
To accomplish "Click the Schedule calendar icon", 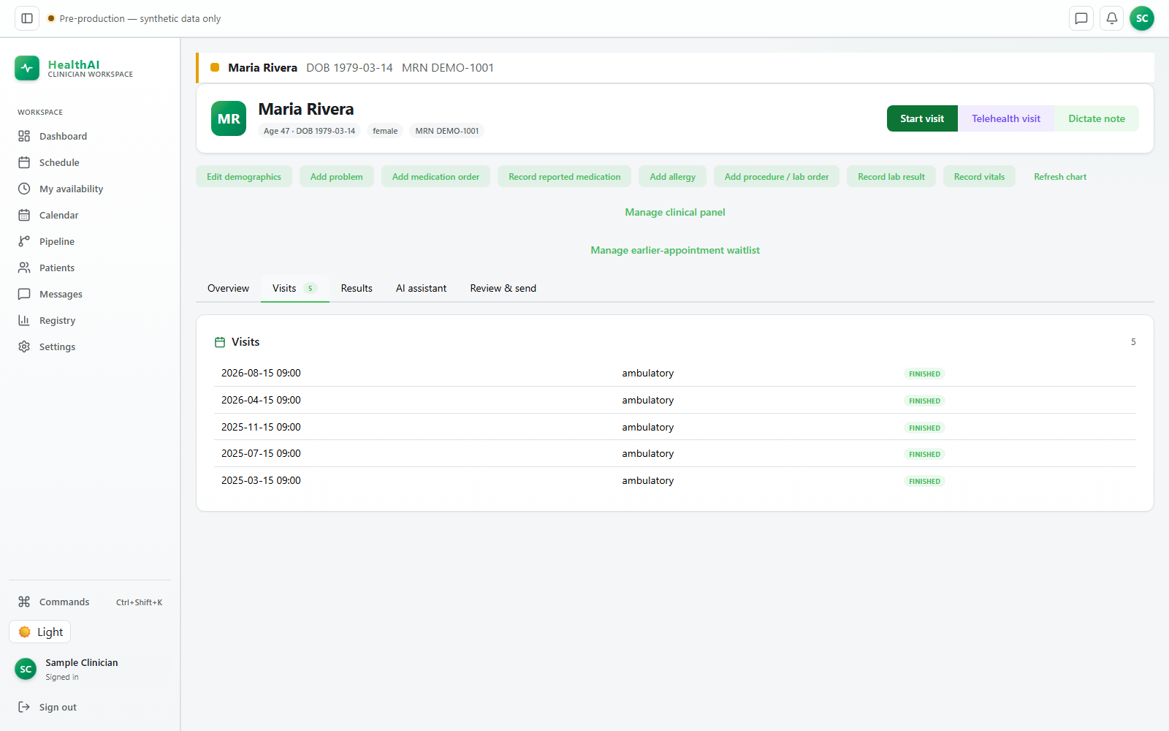I will click(x=24, y=162).
